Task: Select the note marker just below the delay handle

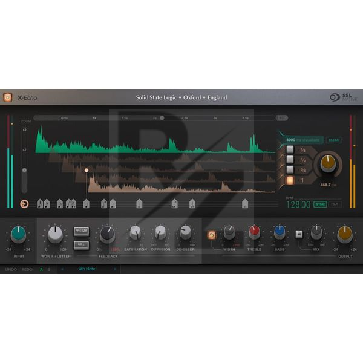Action: tap(87, 204)
